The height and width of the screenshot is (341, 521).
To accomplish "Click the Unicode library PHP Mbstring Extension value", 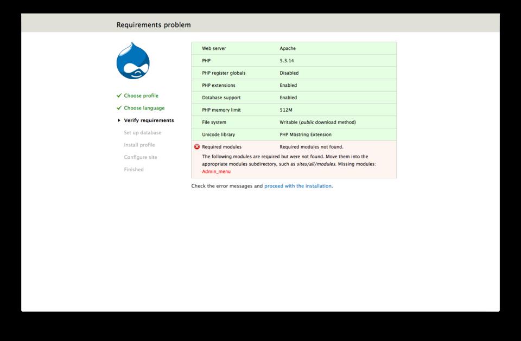I will point(305,134).
